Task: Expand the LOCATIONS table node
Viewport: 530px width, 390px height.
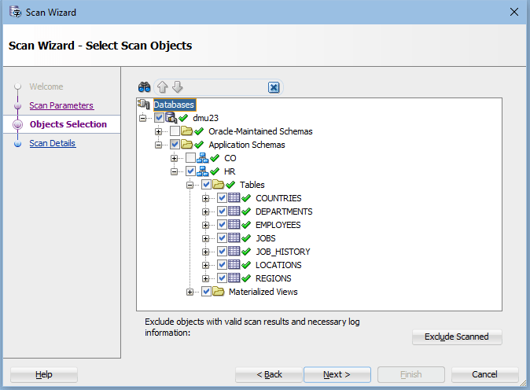Action: coord(205,265)
